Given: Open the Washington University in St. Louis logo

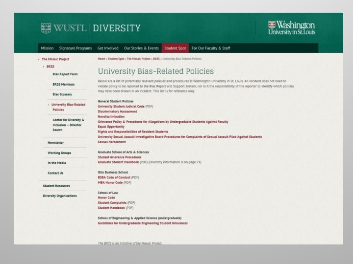Looking at the screenshot, I should [292, 27].
